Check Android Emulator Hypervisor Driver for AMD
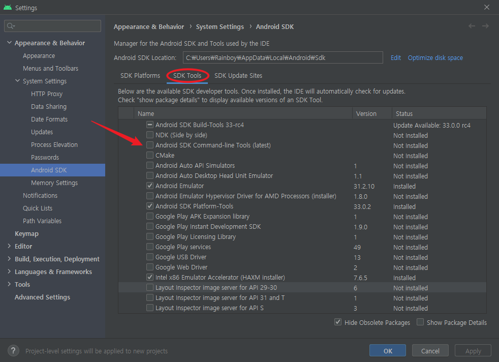This screenshot has height=362, width=499. point(150,196)
